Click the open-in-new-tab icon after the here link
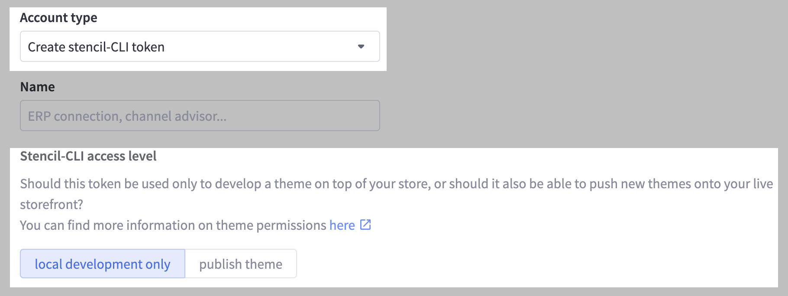The height and width of the screenshot is (296, 788). (366, 225)
